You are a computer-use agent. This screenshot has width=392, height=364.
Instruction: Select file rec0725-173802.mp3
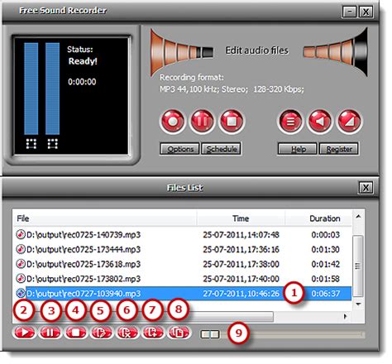(84, 279)
